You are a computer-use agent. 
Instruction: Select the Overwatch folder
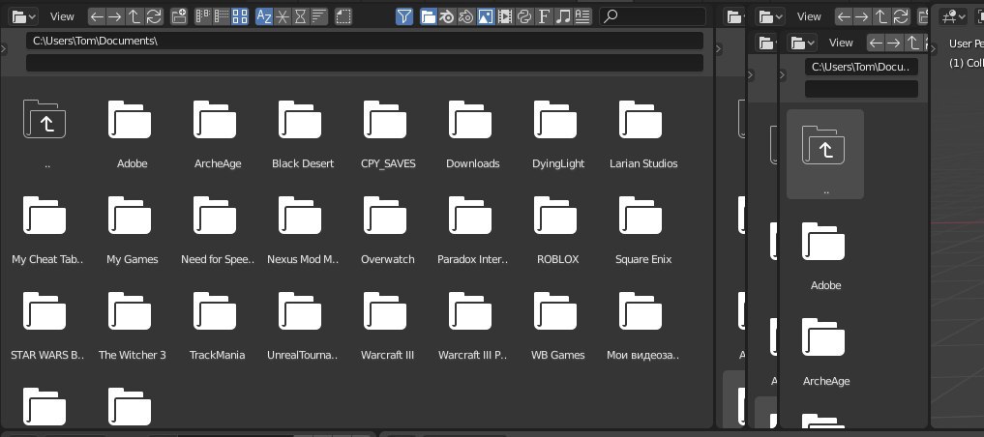(387, 229)
